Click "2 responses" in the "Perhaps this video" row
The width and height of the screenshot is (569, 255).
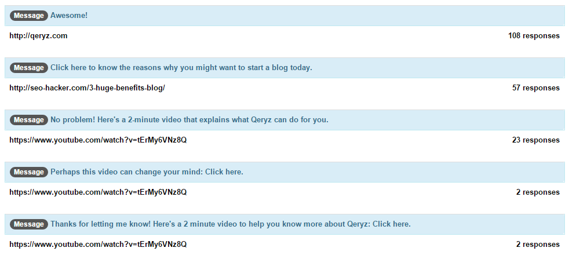pos(538,192)
